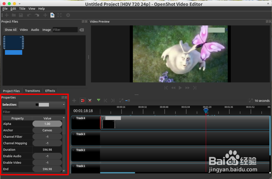Click the Open Project folder icon

point(14,15)
